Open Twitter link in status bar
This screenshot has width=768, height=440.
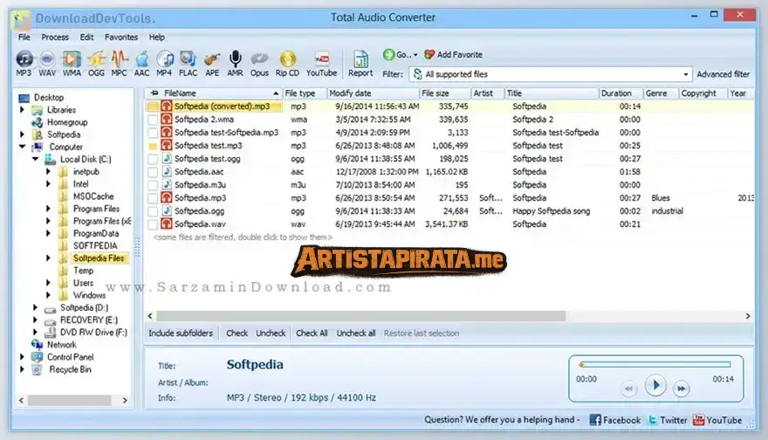(x=667, y=420)
